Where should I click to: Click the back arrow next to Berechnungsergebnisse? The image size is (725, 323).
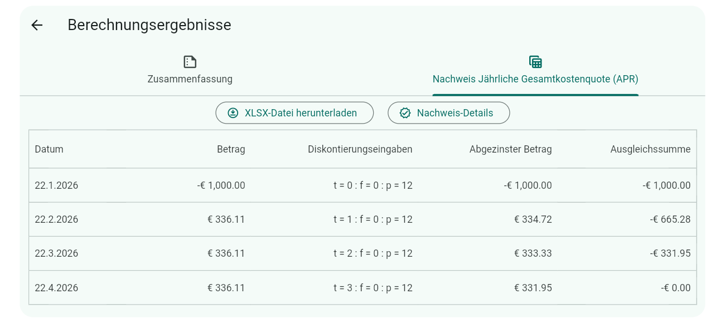[x=36, y=25]
